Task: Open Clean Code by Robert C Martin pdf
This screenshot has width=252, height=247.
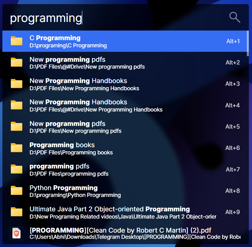Action: coord(124,233)
